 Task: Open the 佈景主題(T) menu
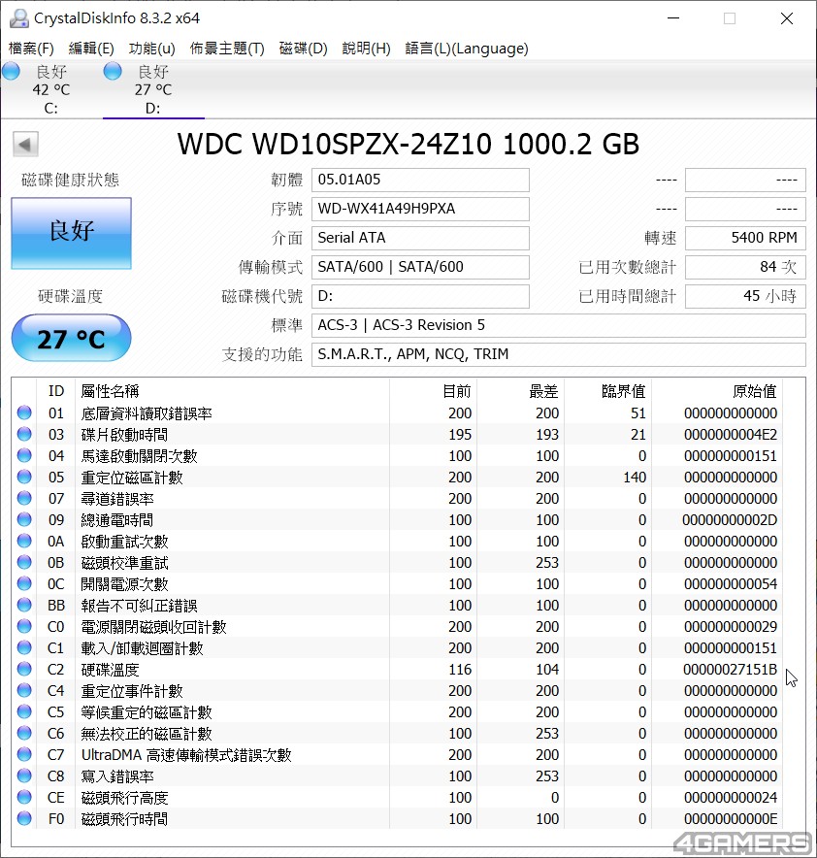[x=227, y=49]
